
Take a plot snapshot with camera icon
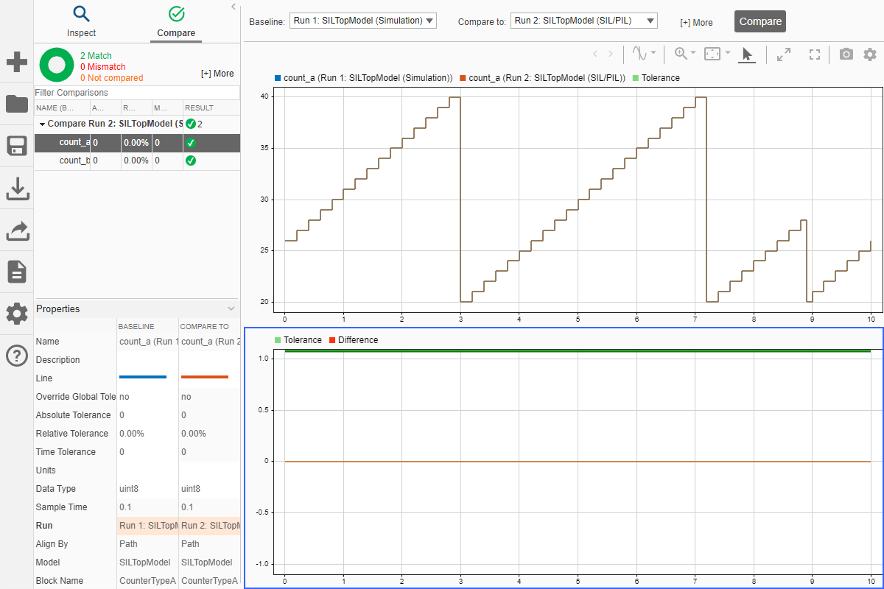pos(846,54)
